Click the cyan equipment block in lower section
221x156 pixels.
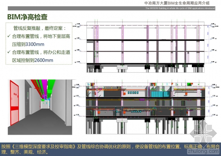(x=160, y=94)
